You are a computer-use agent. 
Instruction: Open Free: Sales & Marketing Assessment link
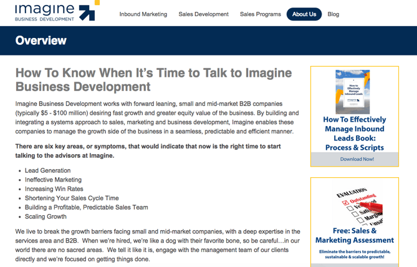click(354, 235)
